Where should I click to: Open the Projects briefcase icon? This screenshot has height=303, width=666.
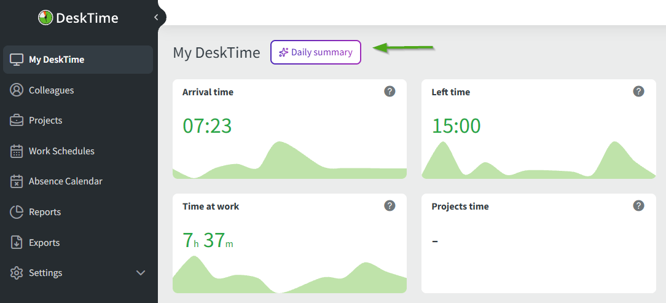click(17, 120)
